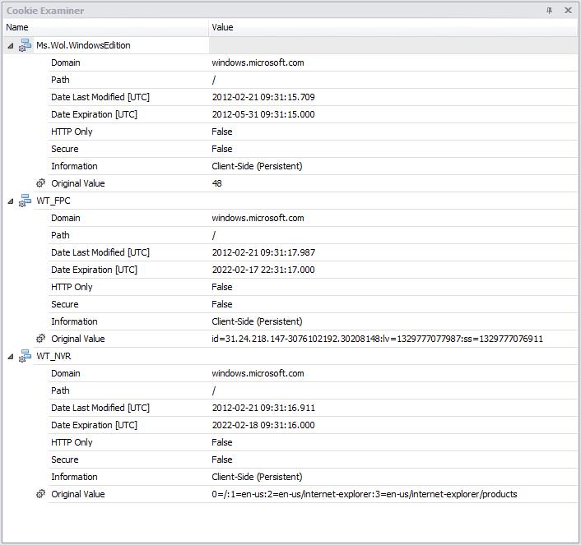Select Original Value 48
581x545 pixels.
pyautogui.click(x=216, y=183)
